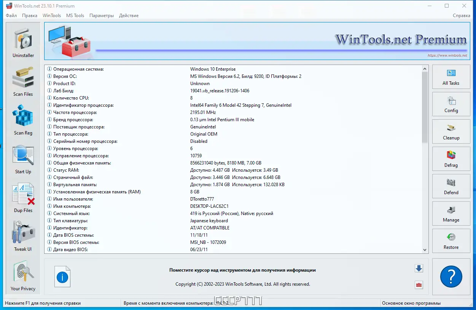Screen dimensions: 476x310
Task: Open the Defend tool
Action: pos(451,186)
